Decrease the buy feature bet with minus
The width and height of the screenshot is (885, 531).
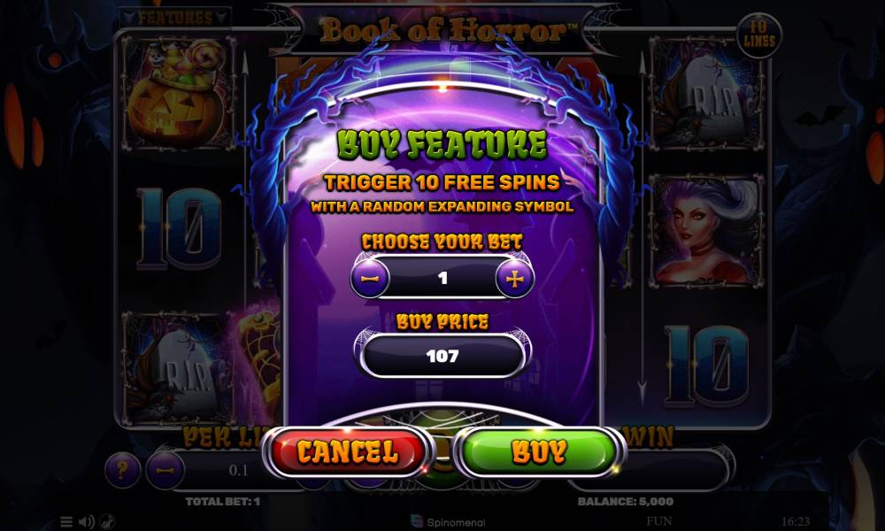370,278
